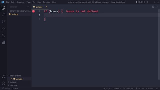Image resolution: width=160 pixels, height=90 pixels.
Task: Click Quokka status bar item
Action: (15, 88)
